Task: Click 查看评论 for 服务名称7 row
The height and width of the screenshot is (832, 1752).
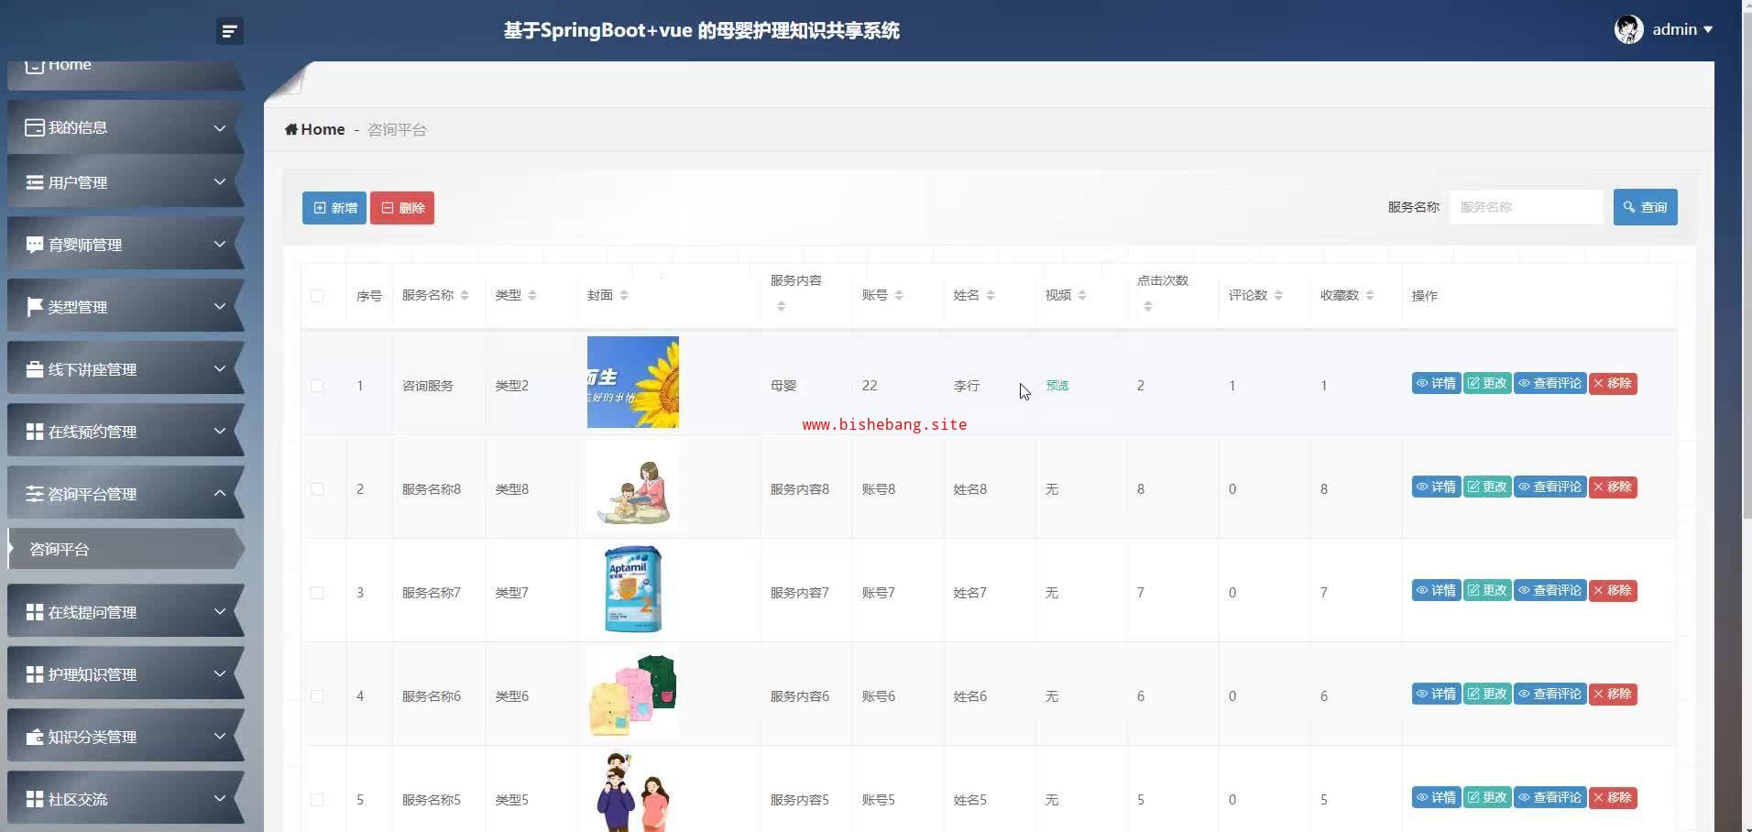Action: coord(1549,590)
